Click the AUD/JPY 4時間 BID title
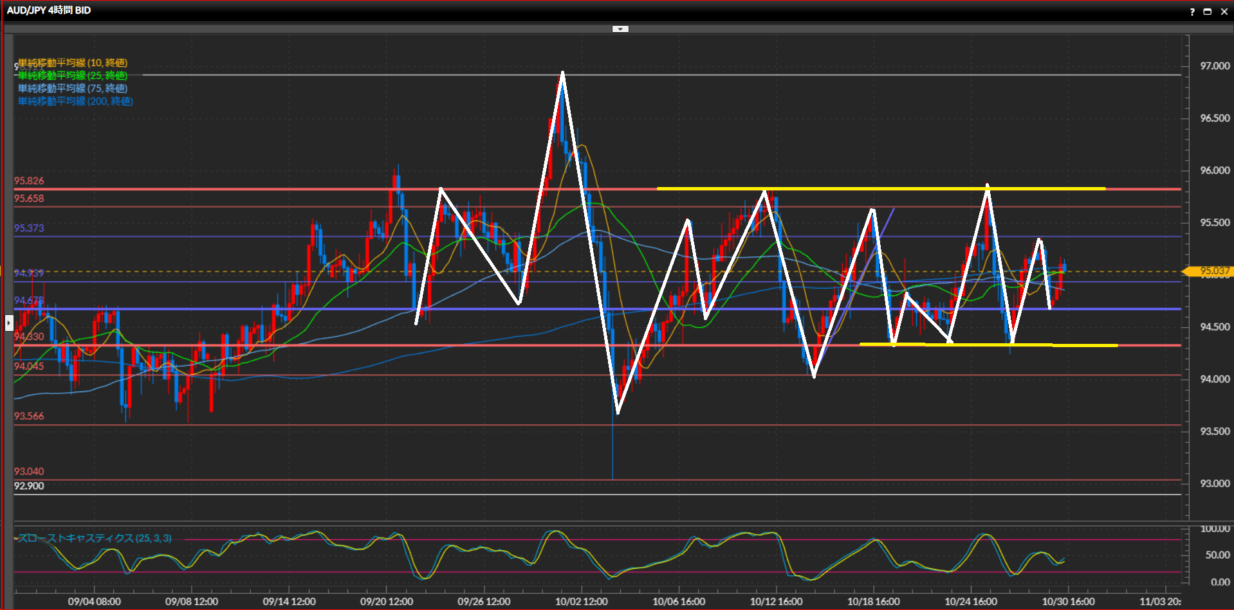Screen dimensions: 1234x610 49,10
